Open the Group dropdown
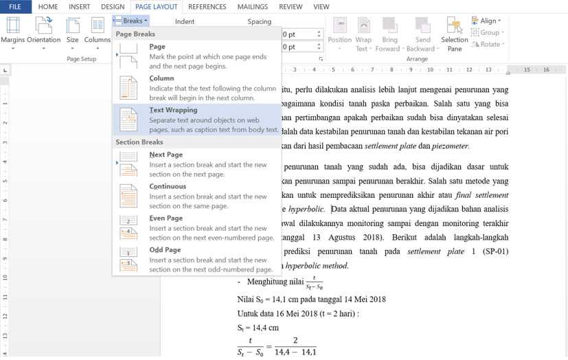The height and width of the screenshot is (360, 568). point(487,32)
